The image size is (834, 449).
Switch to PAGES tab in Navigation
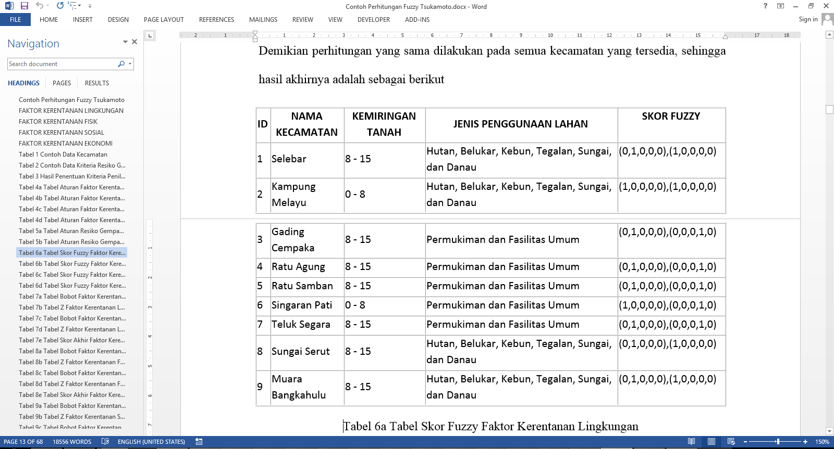click(x=62, y=83)
